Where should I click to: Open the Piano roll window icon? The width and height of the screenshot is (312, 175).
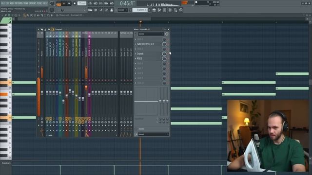pyautogui.click(x=159, y=10)
